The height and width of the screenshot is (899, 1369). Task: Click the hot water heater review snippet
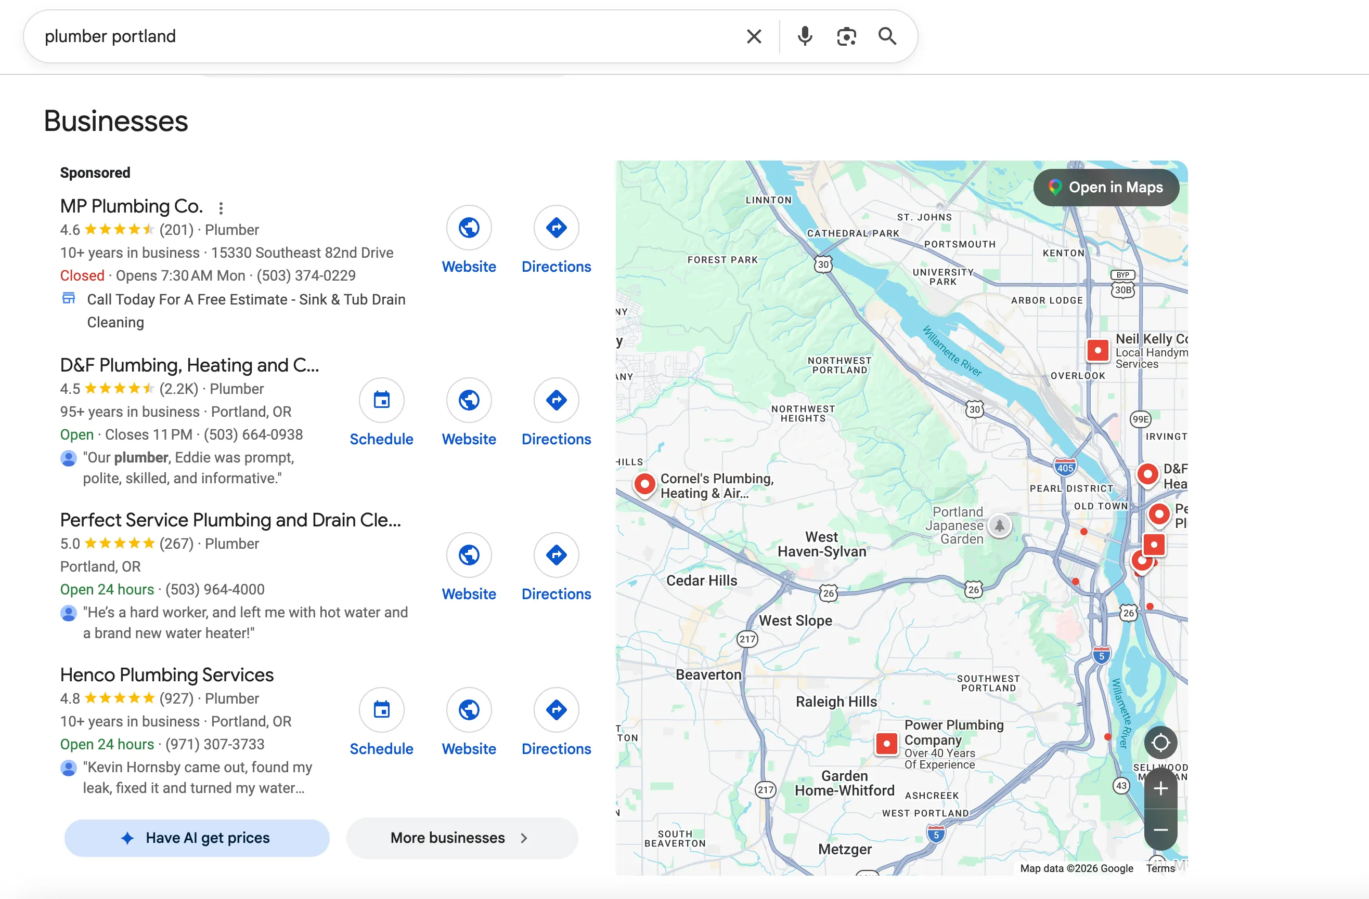point(246,623)
